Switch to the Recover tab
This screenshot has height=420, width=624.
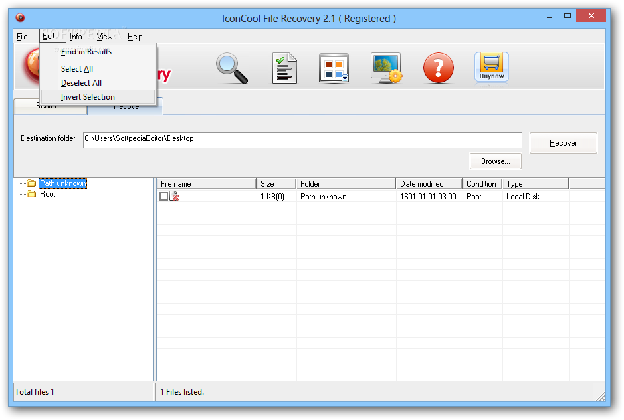click(x=126, y=107)
